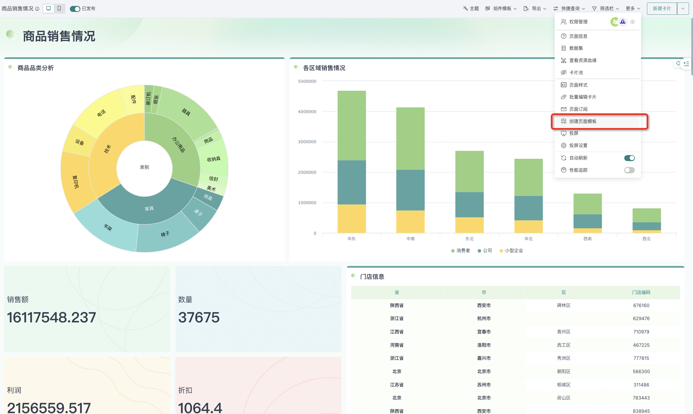Image resolution: width=693 pixels, height=414 pixels.
Task: Click the 导出 export icon
Action: [526, 9]
